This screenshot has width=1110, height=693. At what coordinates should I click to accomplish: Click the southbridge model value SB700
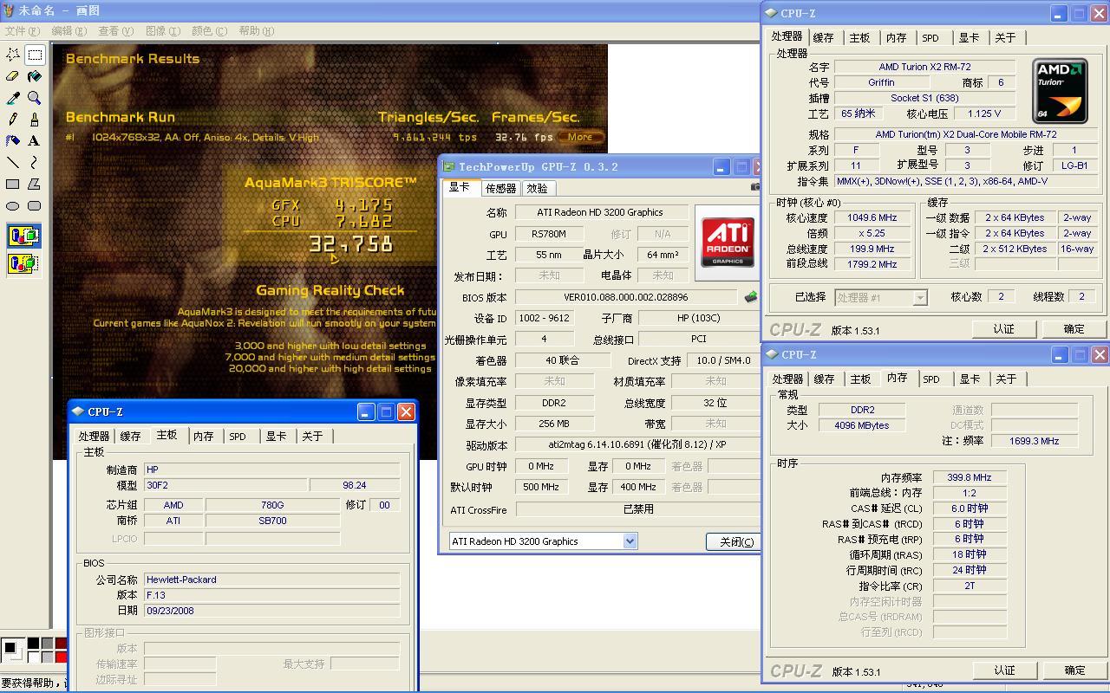(x=272, y=521)
